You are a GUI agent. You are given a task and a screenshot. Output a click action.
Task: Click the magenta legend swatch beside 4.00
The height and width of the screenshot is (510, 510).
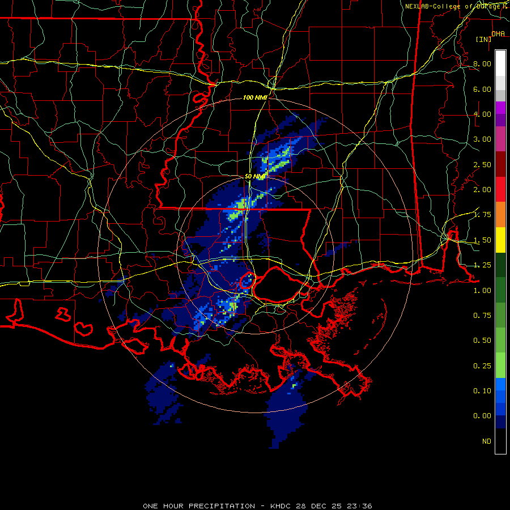coord(500,108)
